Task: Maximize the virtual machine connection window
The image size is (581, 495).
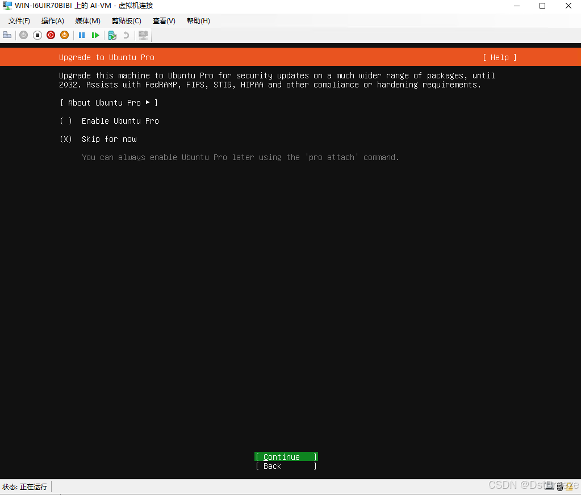Action: (x=542, y=6)
